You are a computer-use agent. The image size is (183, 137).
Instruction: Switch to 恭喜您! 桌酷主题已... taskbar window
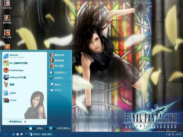coord(42,134)
